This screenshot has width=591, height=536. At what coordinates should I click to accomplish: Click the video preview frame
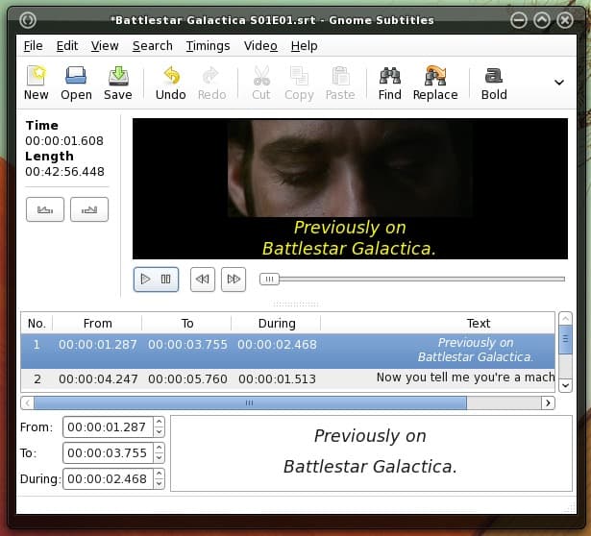coord(350,188)
